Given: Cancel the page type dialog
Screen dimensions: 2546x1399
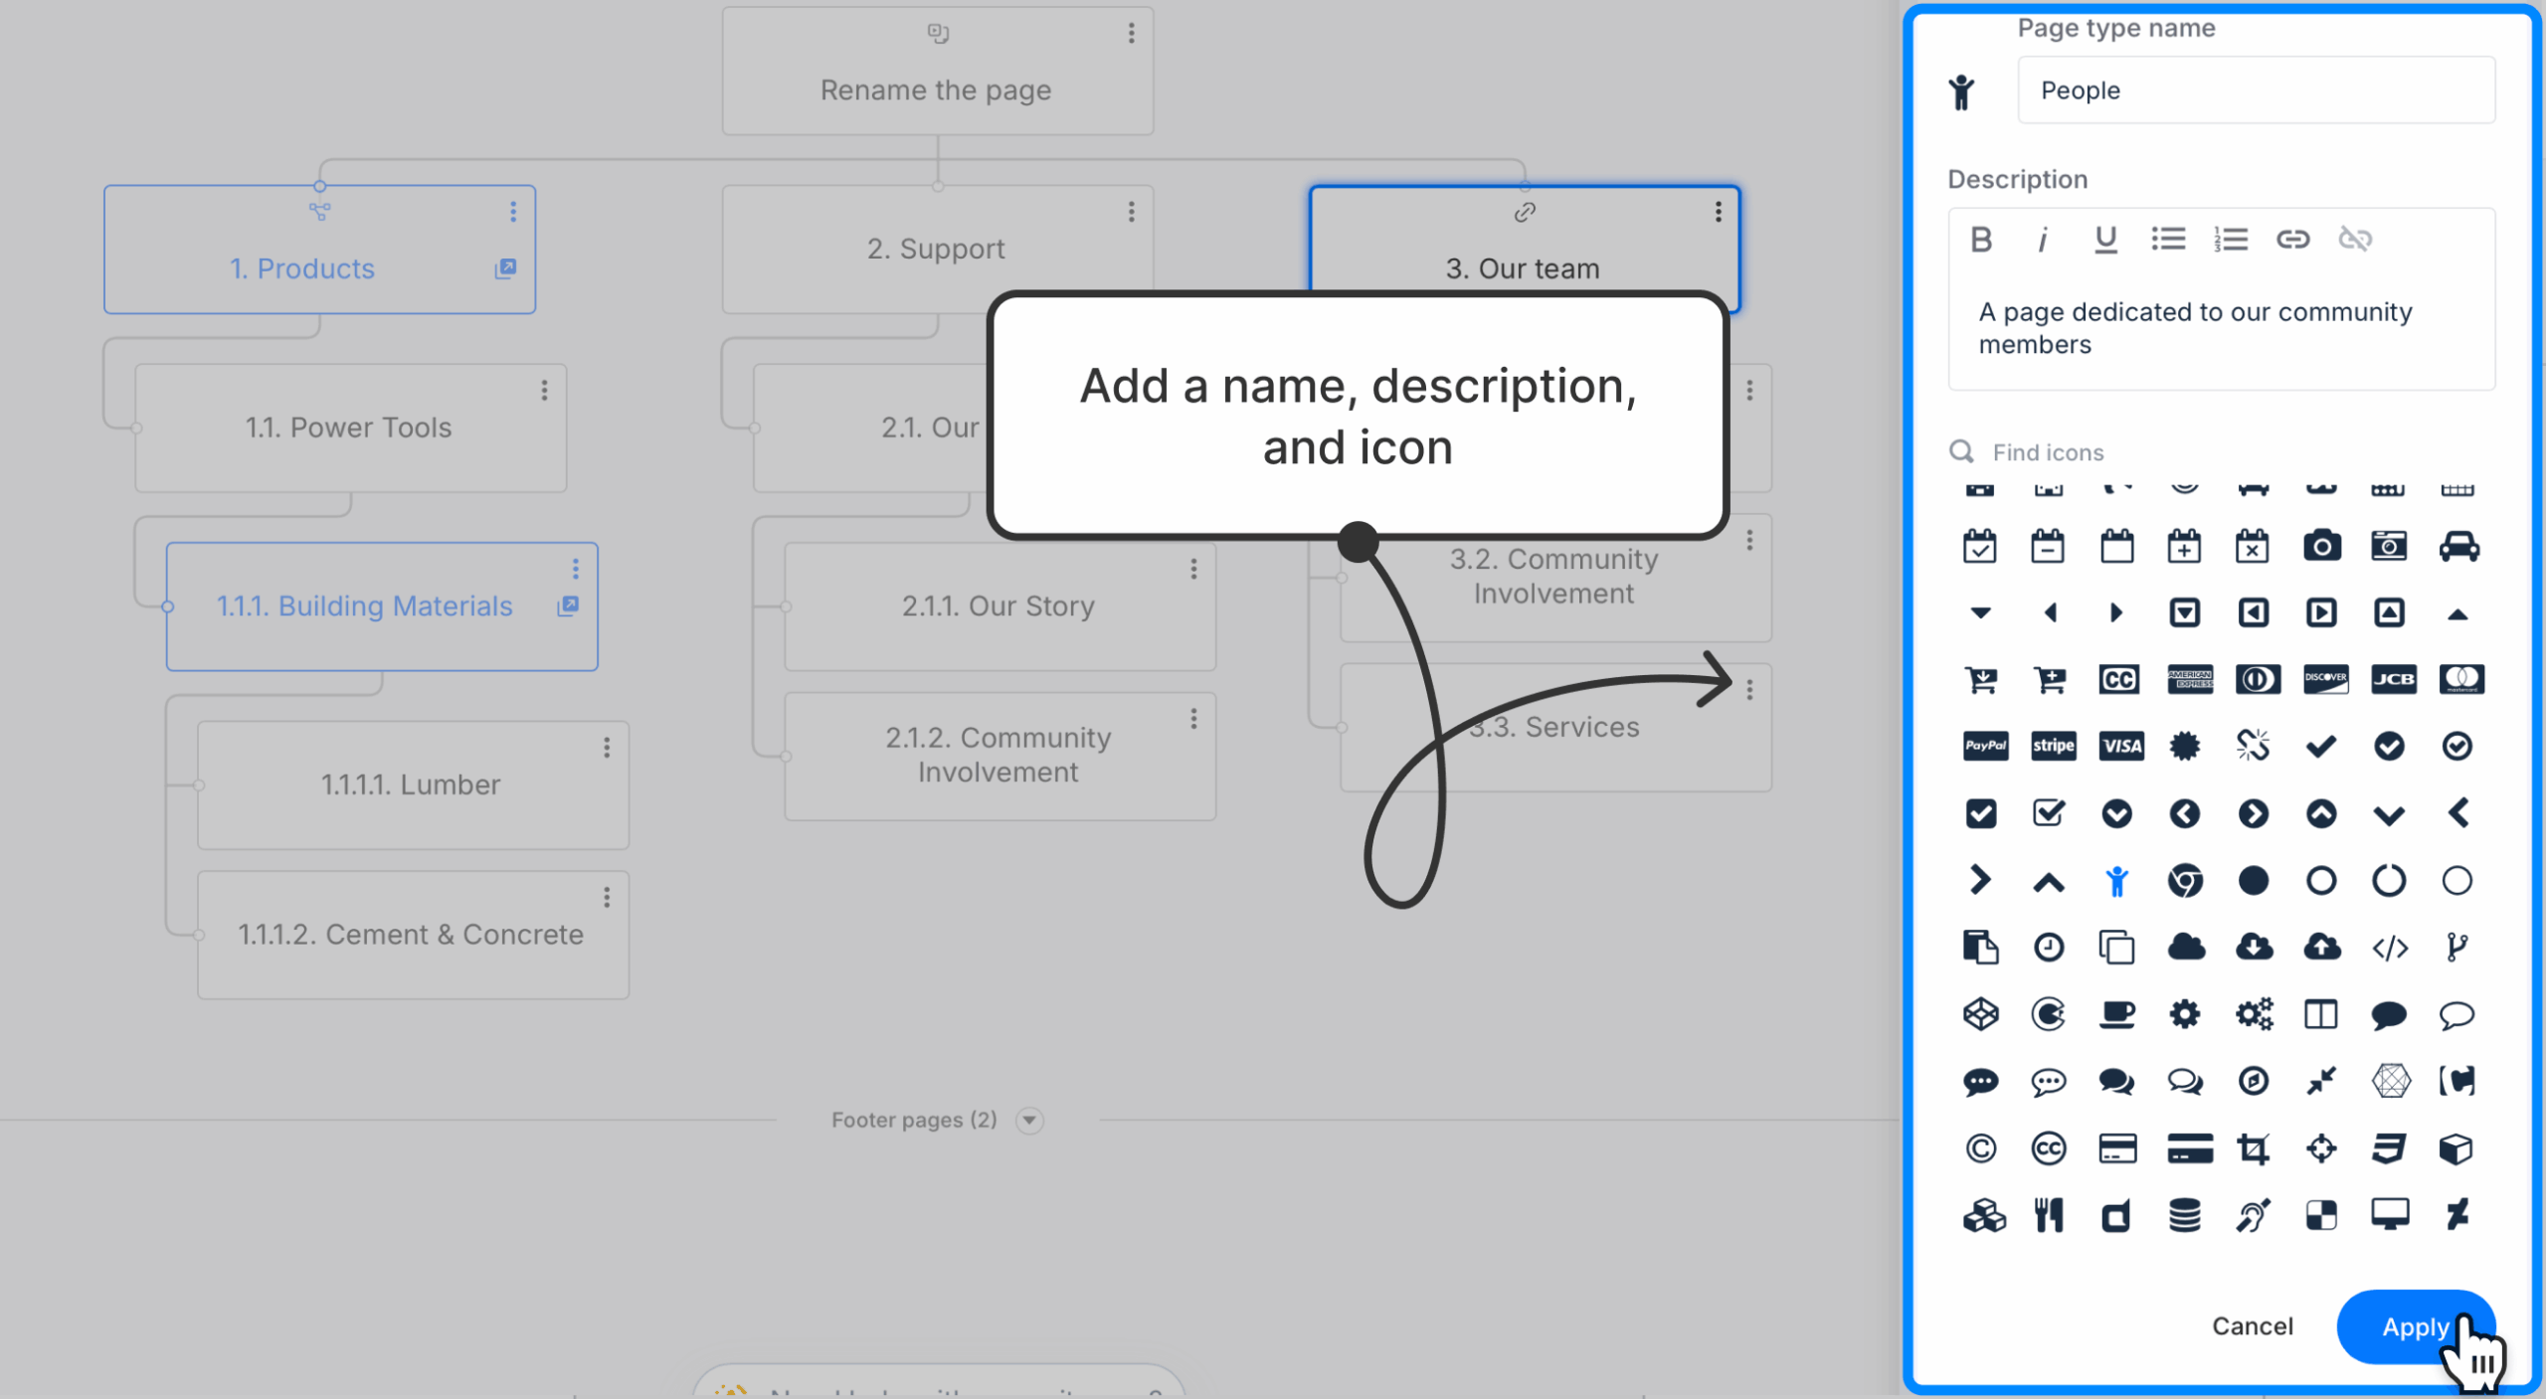Looking at the screenshot, I should pos(2252,1326).
